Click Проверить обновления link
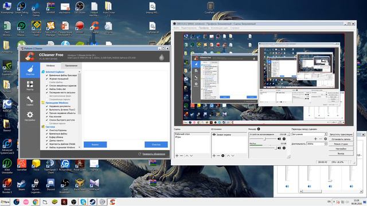367x206 pixels. [x=154, y=154]
